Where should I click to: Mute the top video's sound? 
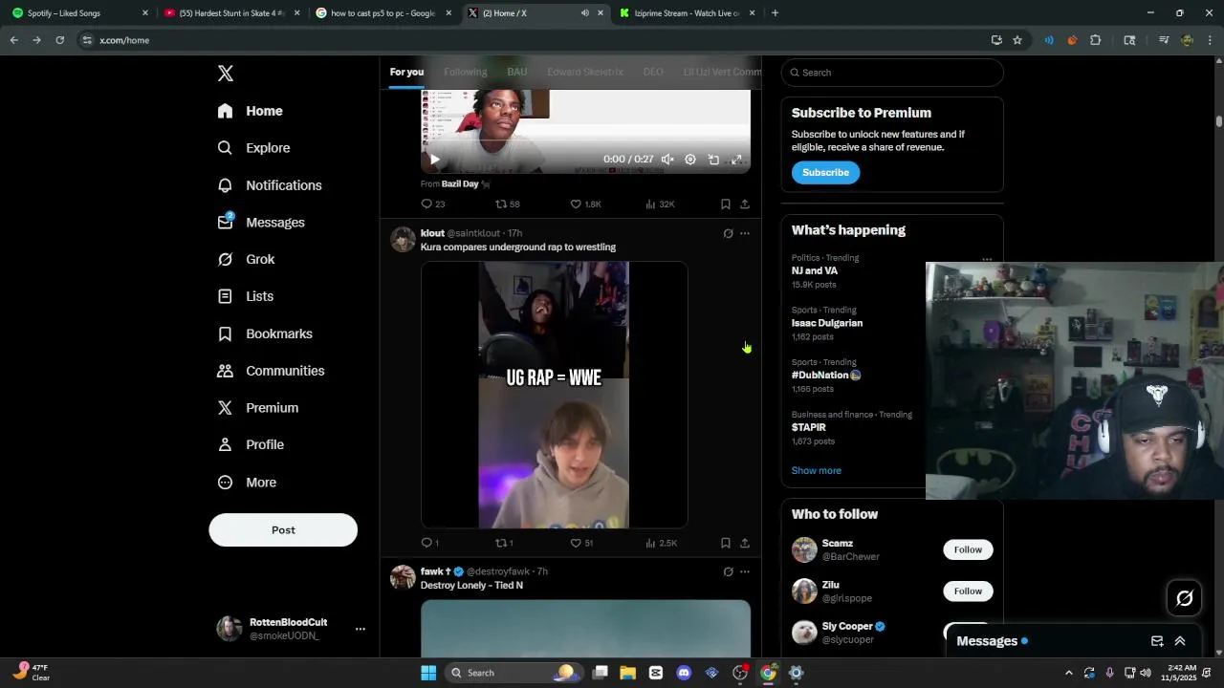[667, 160]
